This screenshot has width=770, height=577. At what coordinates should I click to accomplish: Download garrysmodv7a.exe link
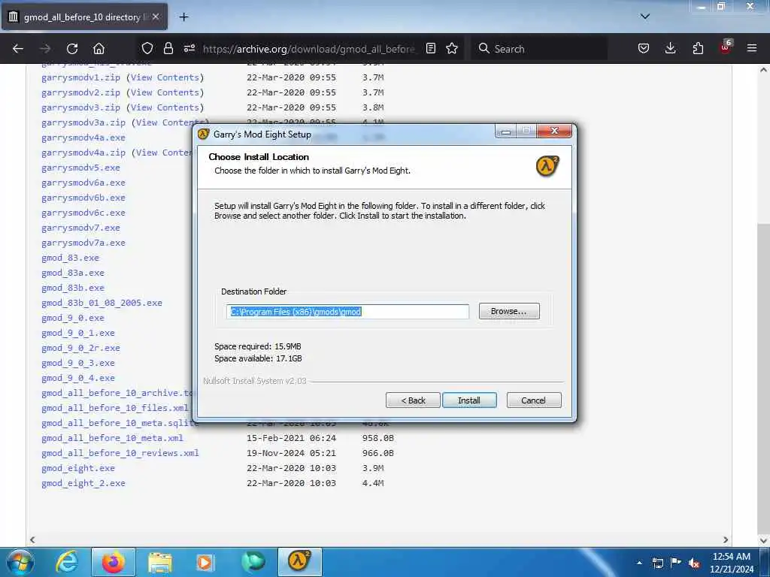(x=83, y=243)
